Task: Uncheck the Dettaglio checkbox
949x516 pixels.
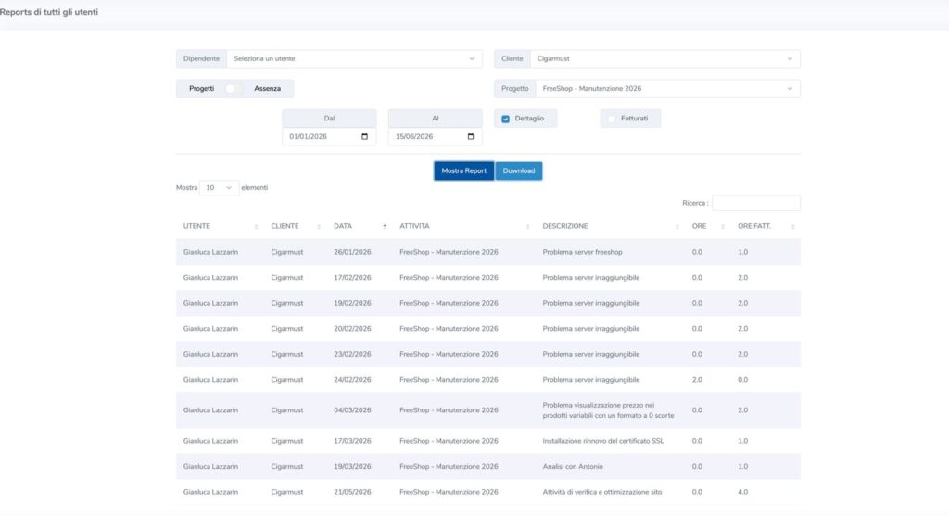Action: coord(505,120)
